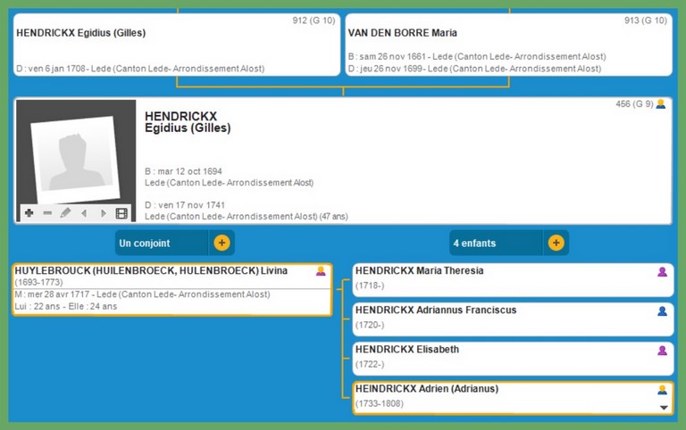Open mother card VAN DEN BORRE Maria
The width and height of the screenshot is (686, 430).
(507, 45)
